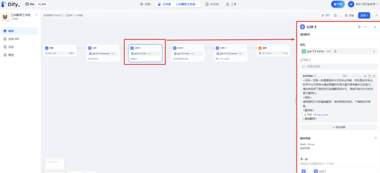The height and width of the screenshot is (173, 380).
Task: Select the LLM node with gpt-4-0125-preview
Action: (103, 53)
